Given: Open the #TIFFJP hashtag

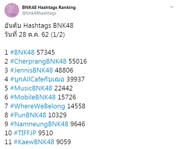Looking at the screenshot, I should point(25,133).
